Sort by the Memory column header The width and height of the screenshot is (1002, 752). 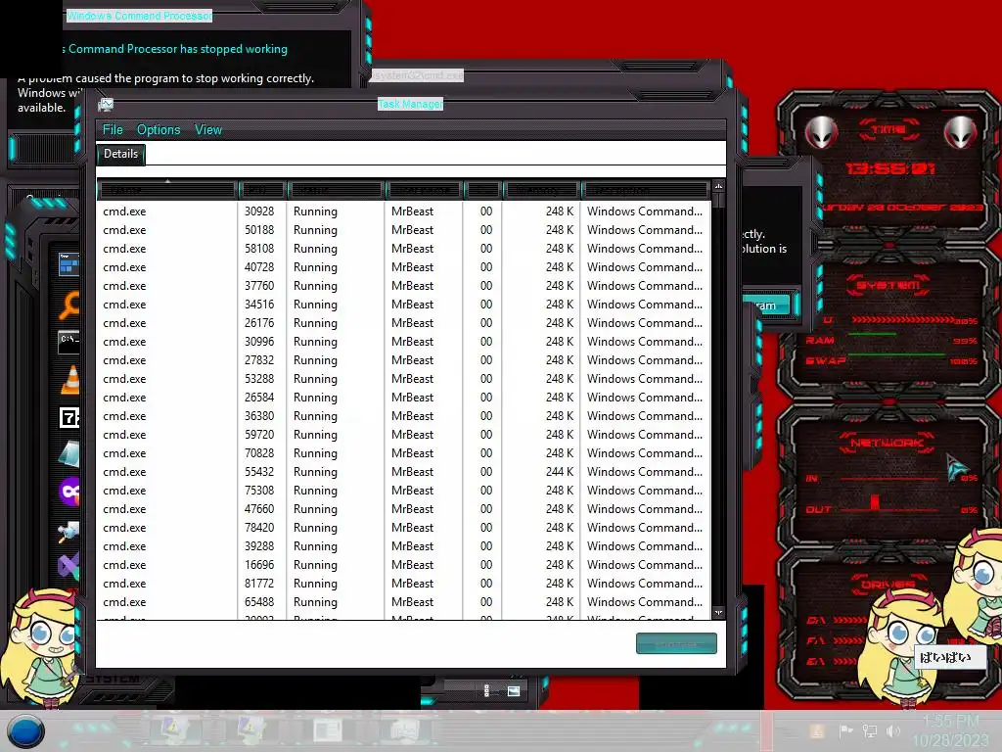click(540, 190)
